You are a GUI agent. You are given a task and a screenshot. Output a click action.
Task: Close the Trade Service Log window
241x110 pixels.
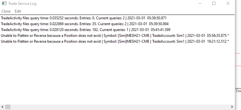[228, 3]
